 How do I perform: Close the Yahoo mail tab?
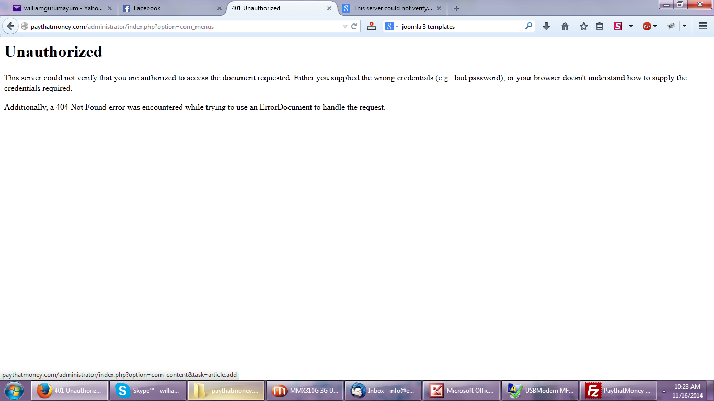(110, 8)
